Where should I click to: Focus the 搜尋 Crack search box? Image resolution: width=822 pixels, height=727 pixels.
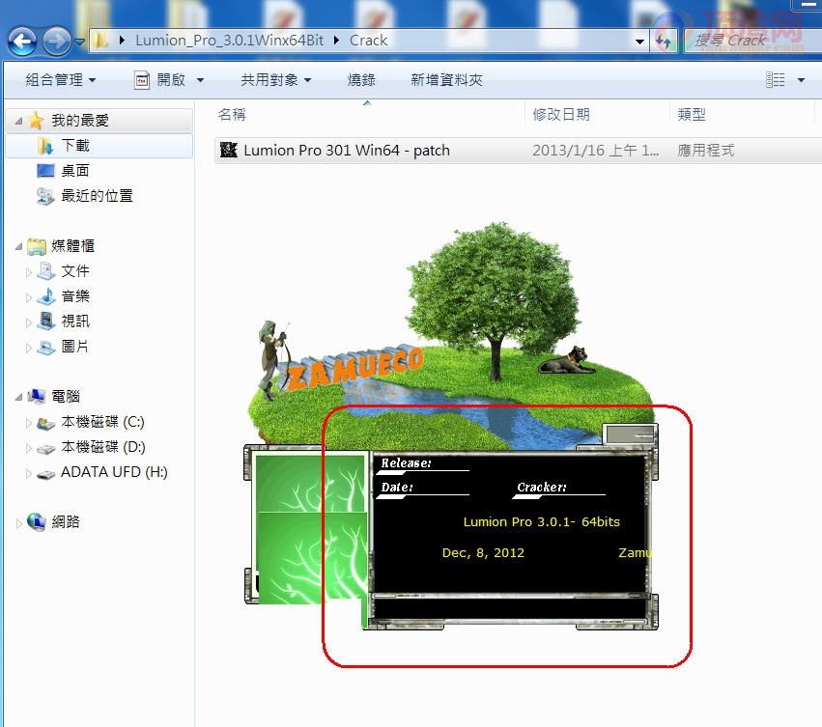[x=753, y=41]
